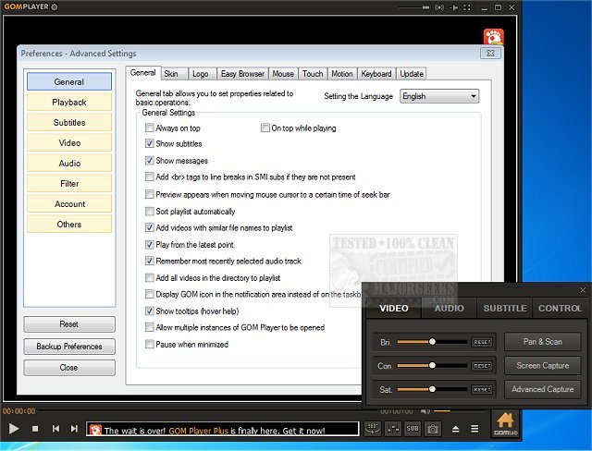This screenshot has width=592, height=451.
Task: Switch to the Logo tab
Action: [x=201, y=74]
